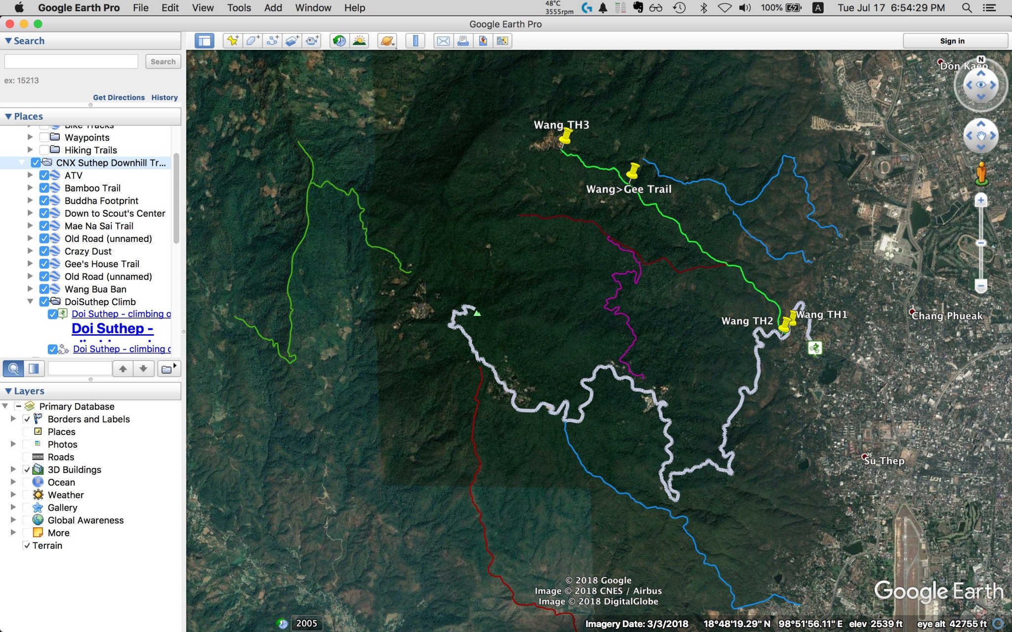Screen dimensions: 1012x632
Task: Click the North indicator on compass
Action: 981,59
